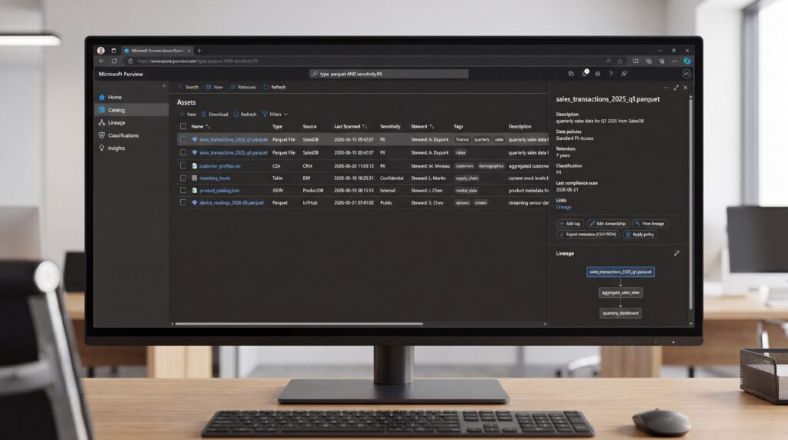Switch to the Microsoft Purview browser tab
788x440 pixels.
click(157, 51)
